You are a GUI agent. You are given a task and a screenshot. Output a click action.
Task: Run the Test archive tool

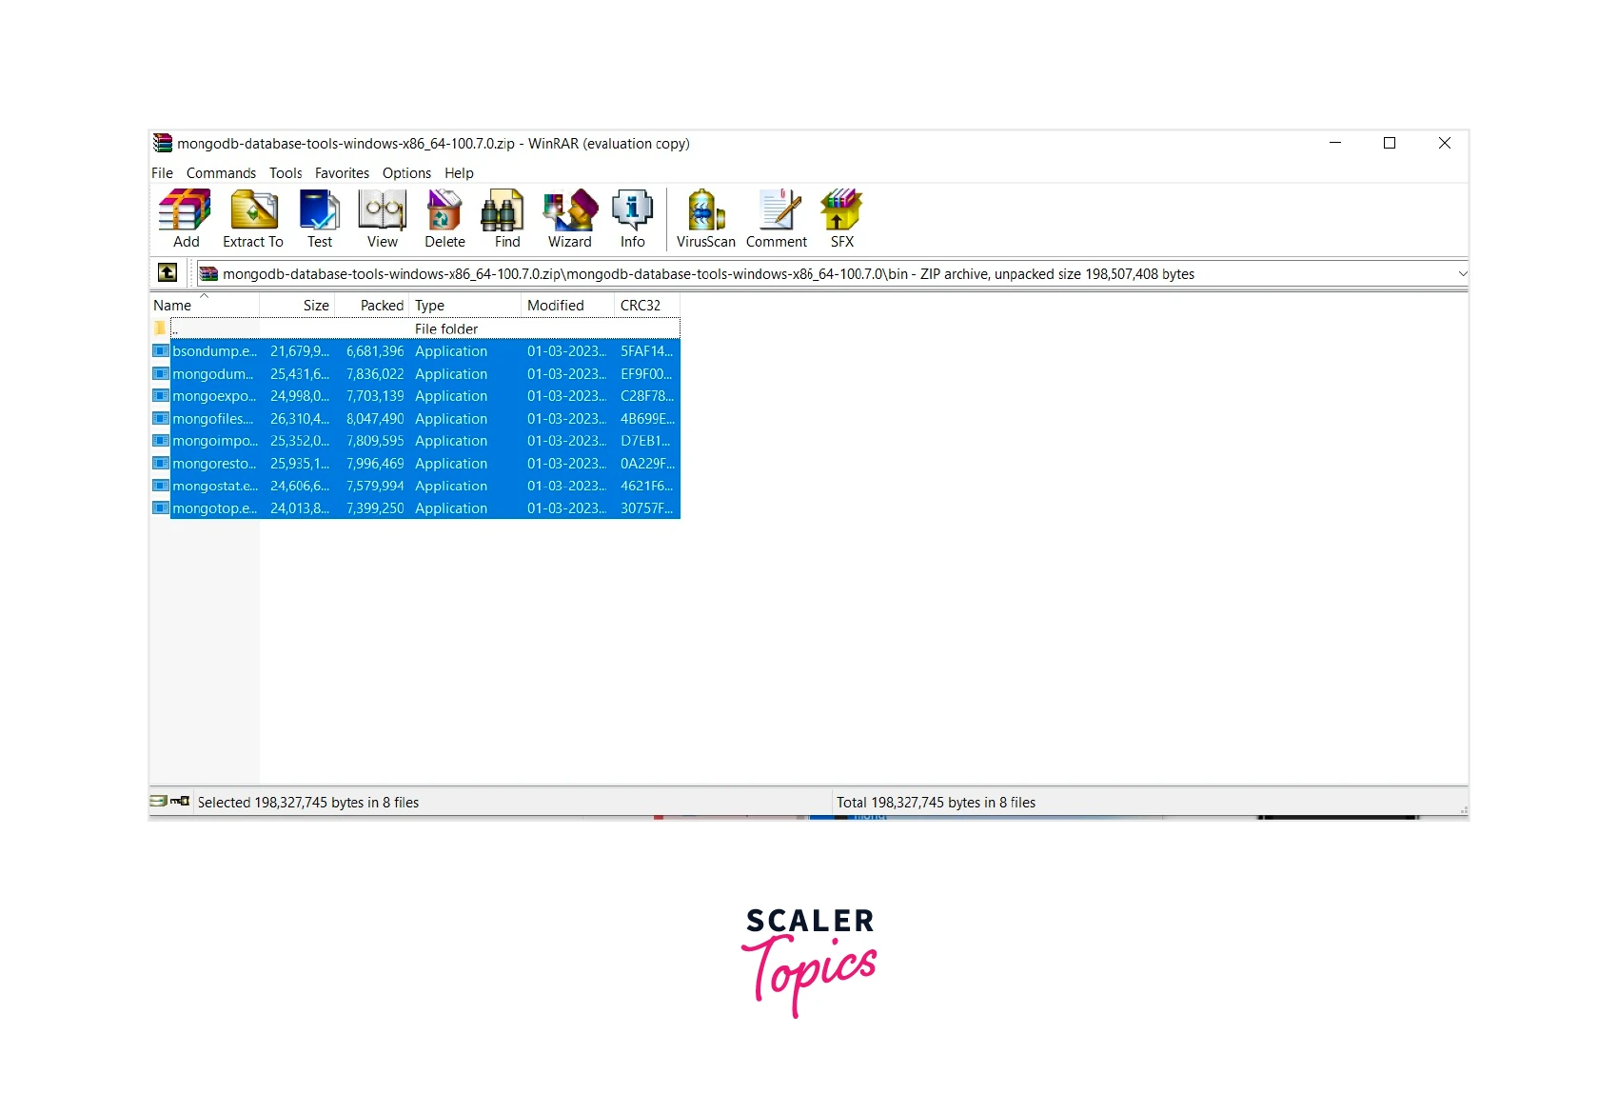click(x=320, y=218)
